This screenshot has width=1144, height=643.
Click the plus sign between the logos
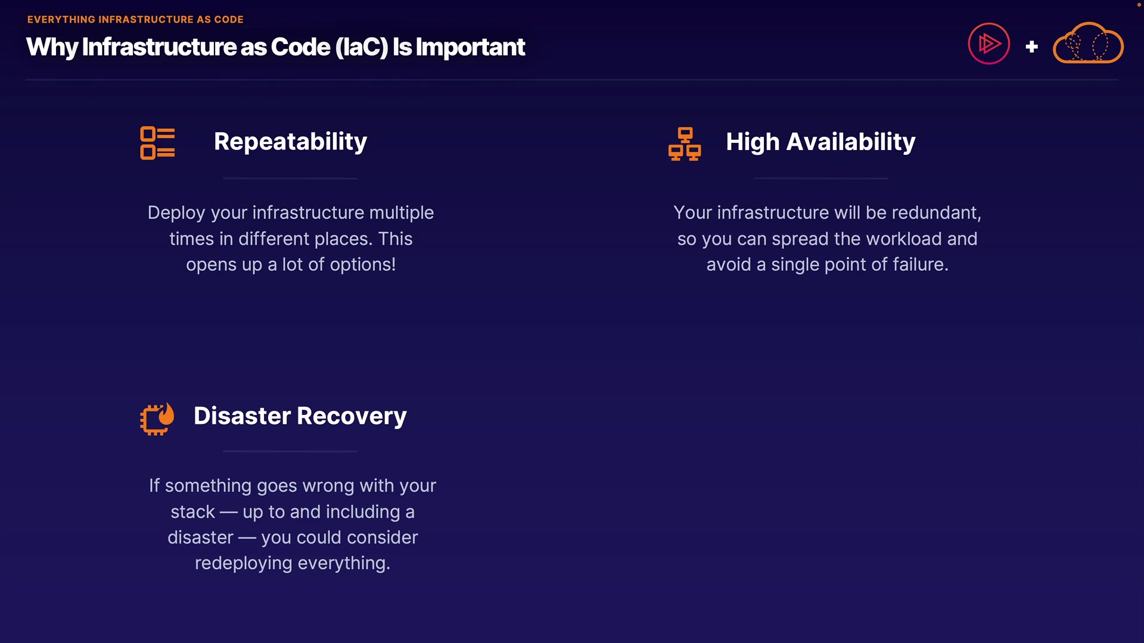coord(1032,46)
